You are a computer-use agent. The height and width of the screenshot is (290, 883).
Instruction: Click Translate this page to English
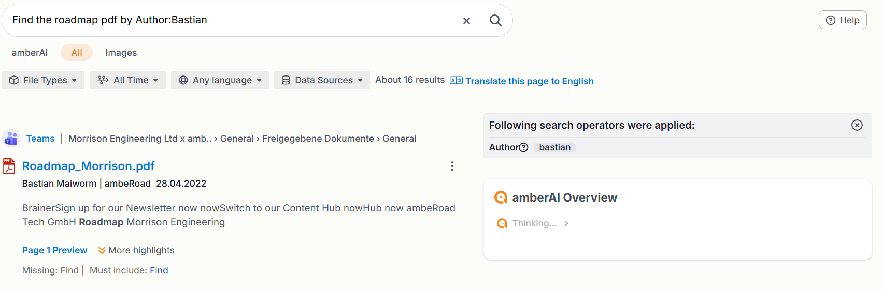(x=530, y=81)
